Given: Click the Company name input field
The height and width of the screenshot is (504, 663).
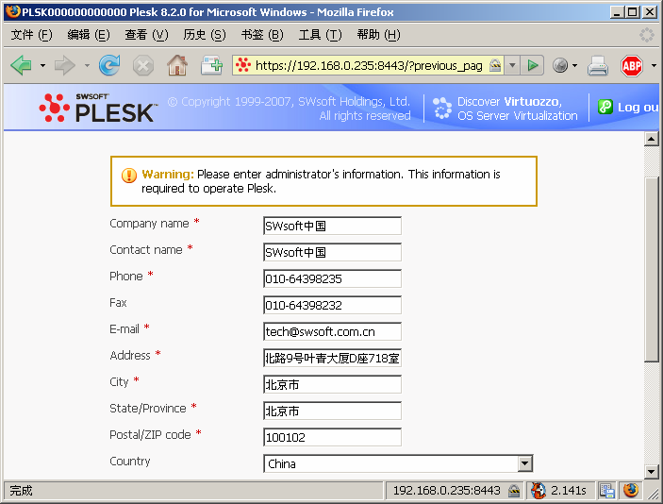Looking at the screenshot, I should 332,226.
